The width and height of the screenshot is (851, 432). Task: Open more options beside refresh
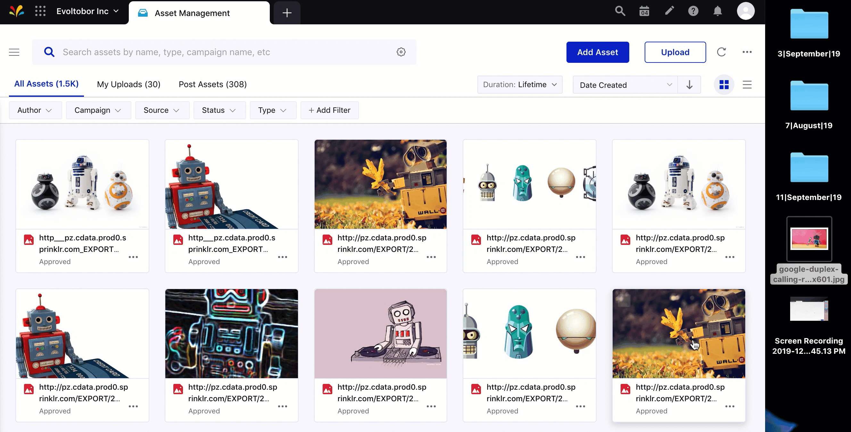pyautogui.click(x=747, y=52)
